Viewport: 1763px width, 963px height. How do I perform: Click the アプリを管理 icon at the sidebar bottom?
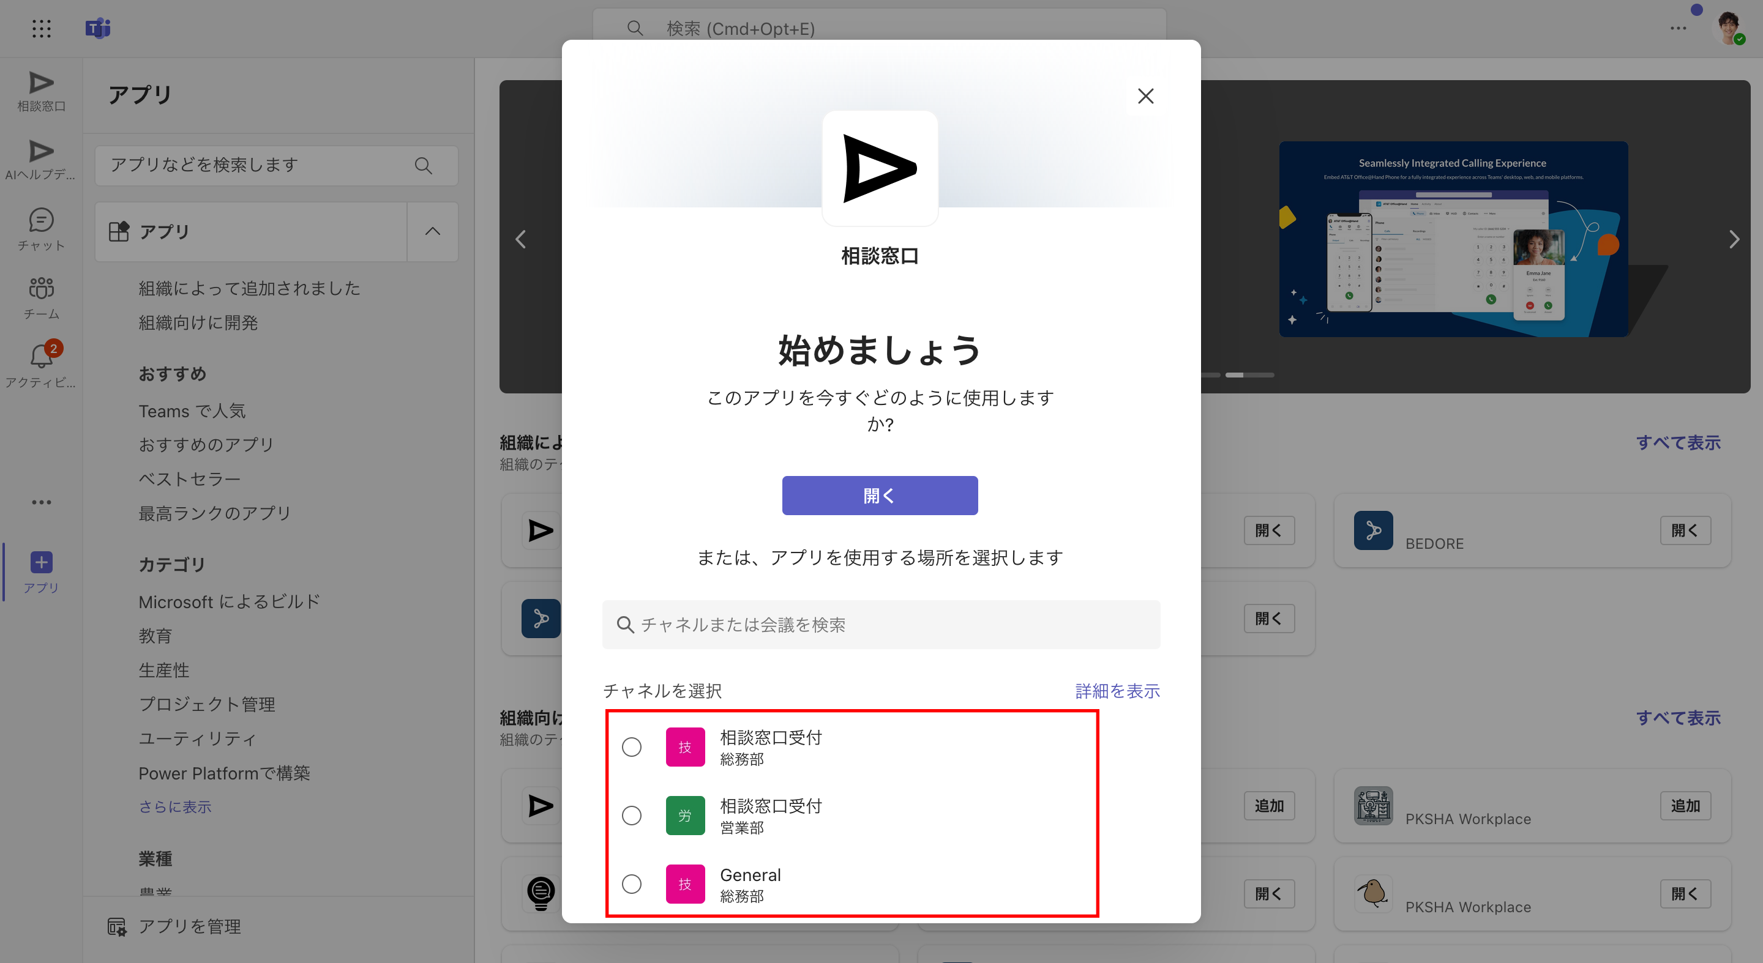click(x=117, y=927)
